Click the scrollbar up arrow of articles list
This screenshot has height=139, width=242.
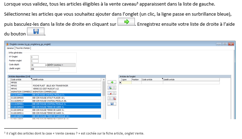point(103,80)
